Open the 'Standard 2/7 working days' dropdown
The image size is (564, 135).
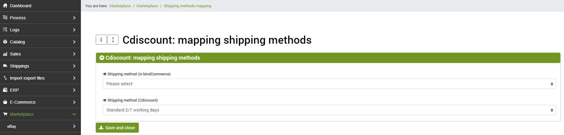329,110
